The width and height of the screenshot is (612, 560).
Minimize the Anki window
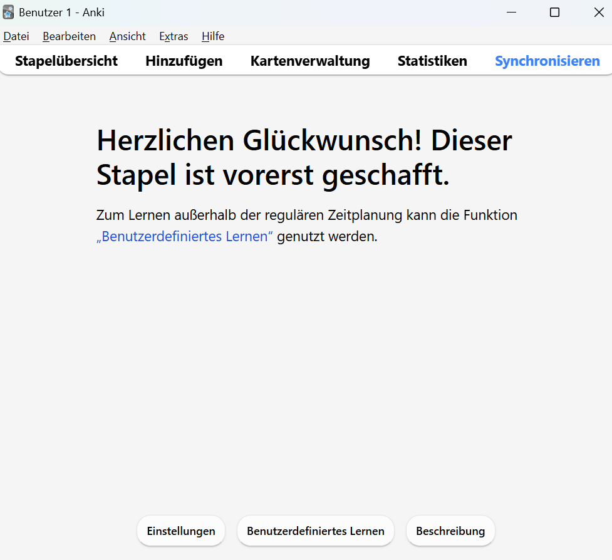(511, 13)
